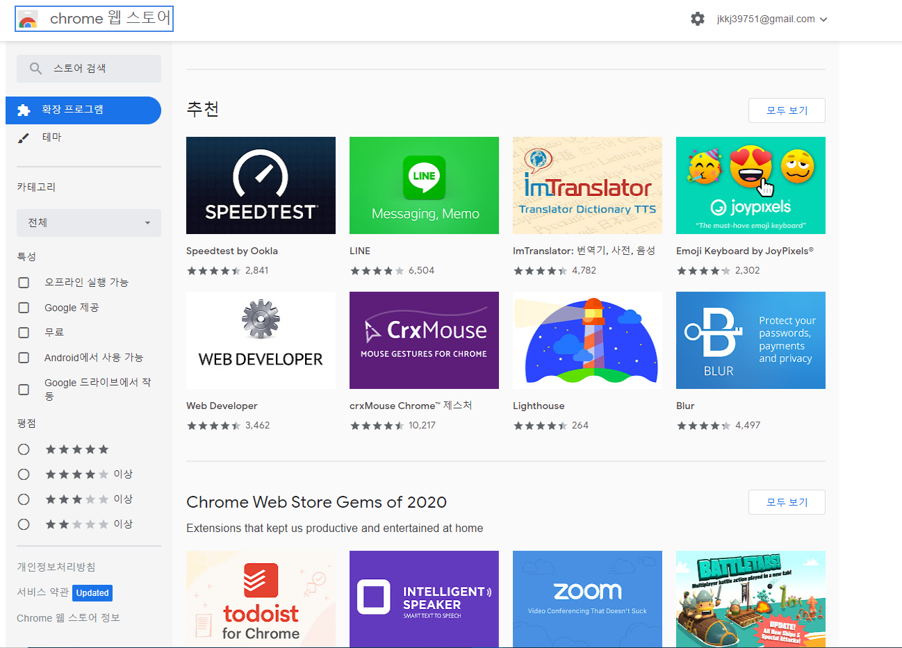Viewport: 902px width, 648px height.
Task: Open settings via the gear icon
Action: click(x=698, y=19)
